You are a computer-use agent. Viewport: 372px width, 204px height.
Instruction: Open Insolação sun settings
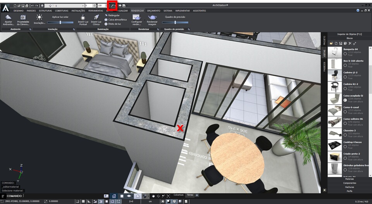click(40, 19)
